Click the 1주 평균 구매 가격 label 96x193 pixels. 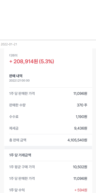point(22,167)
